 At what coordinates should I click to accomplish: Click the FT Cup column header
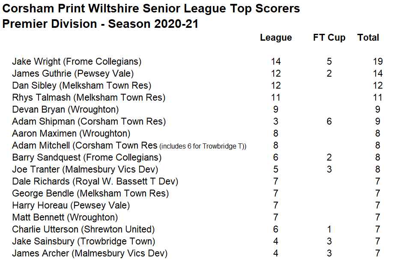(329, 38)
